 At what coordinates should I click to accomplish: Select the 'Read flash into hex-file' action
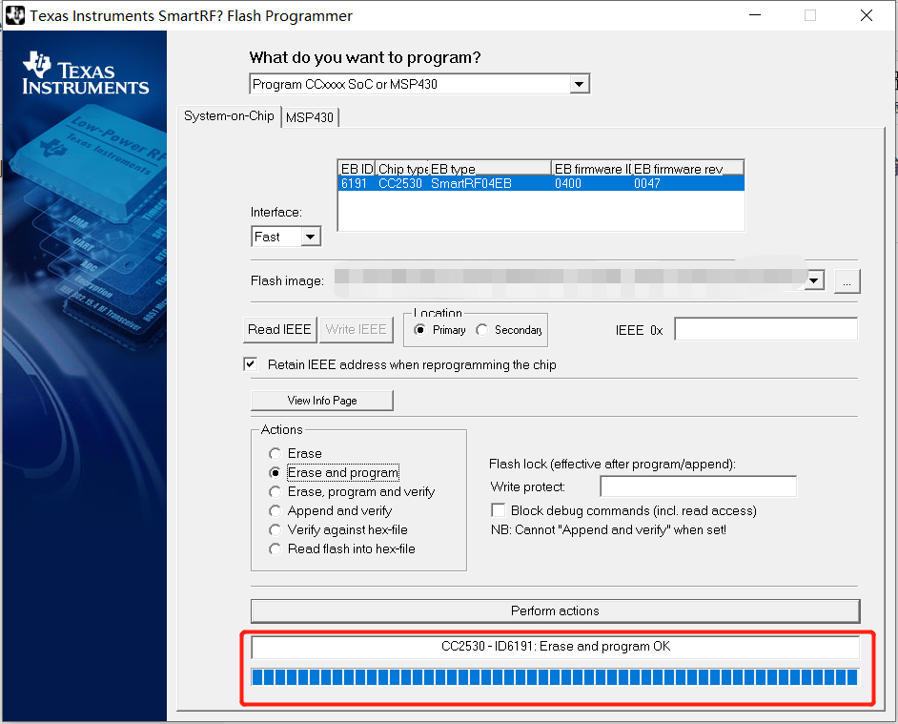(275, 548)
